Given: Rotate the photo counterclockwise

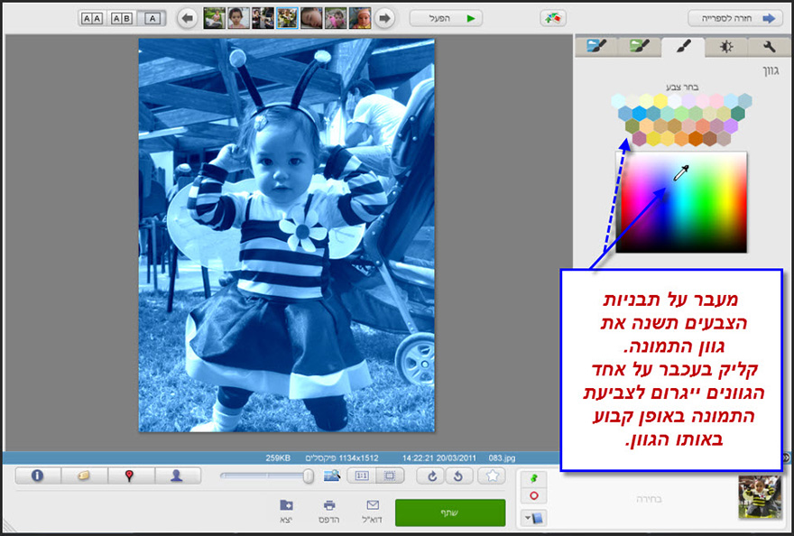Looking at the screenshot, I should (x=458, y=476).
